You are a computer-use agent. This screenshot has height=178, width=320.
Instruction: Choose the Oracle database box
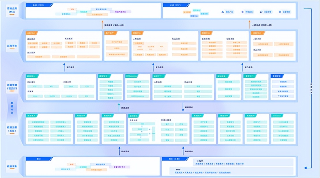[x=69, y=96]
